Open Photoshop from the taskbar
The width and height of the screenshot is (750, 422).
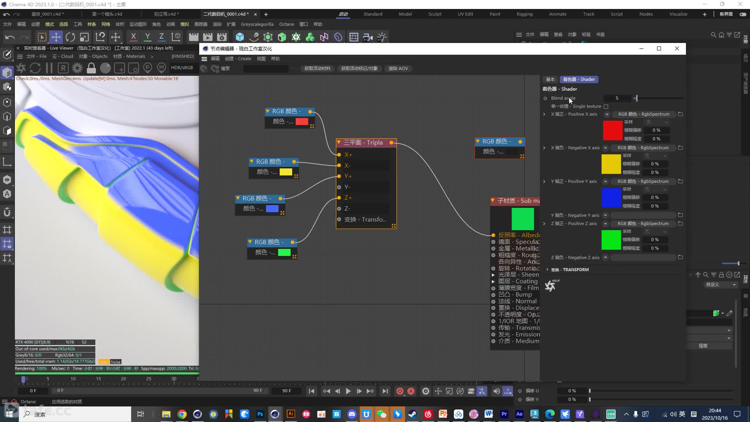click(260, 414)
